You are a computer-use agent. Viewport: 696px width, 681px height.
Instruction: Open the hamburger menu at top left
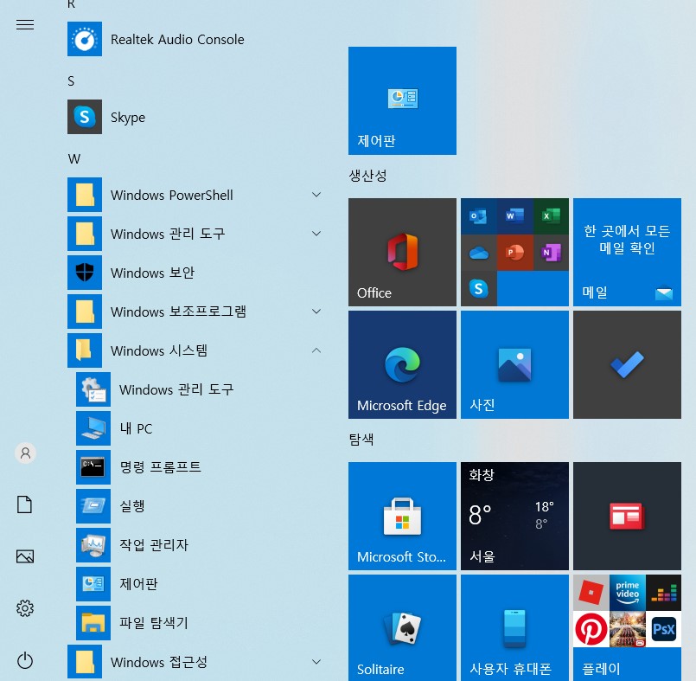25,24
